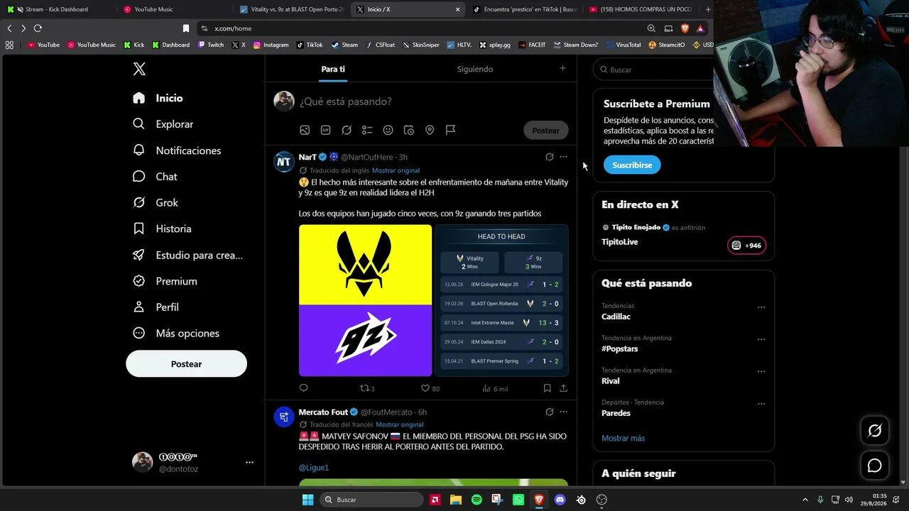Open more options for NarT's post
Viewport: 909px width, 511px height.
[x=563, y=157]
